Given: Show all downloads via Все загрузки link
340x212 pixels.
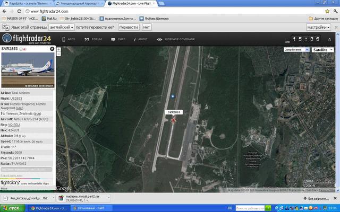Looking at the screenshot, I should click(x=319, y=198).
